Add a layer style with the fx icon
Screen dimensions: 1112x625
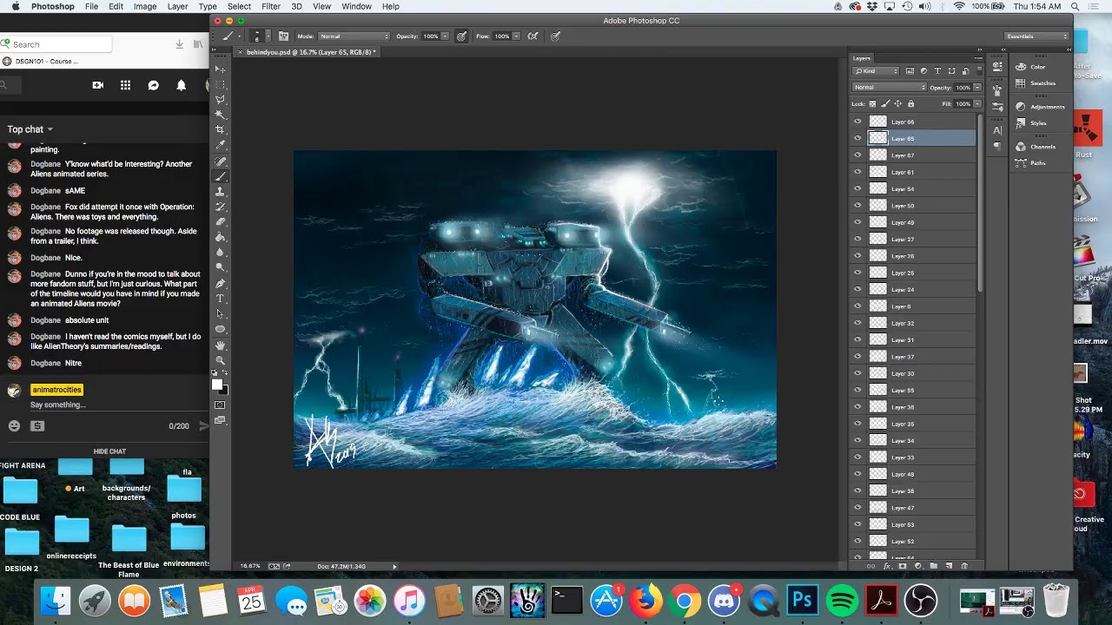pyautogui.click(x=887, y=566)
